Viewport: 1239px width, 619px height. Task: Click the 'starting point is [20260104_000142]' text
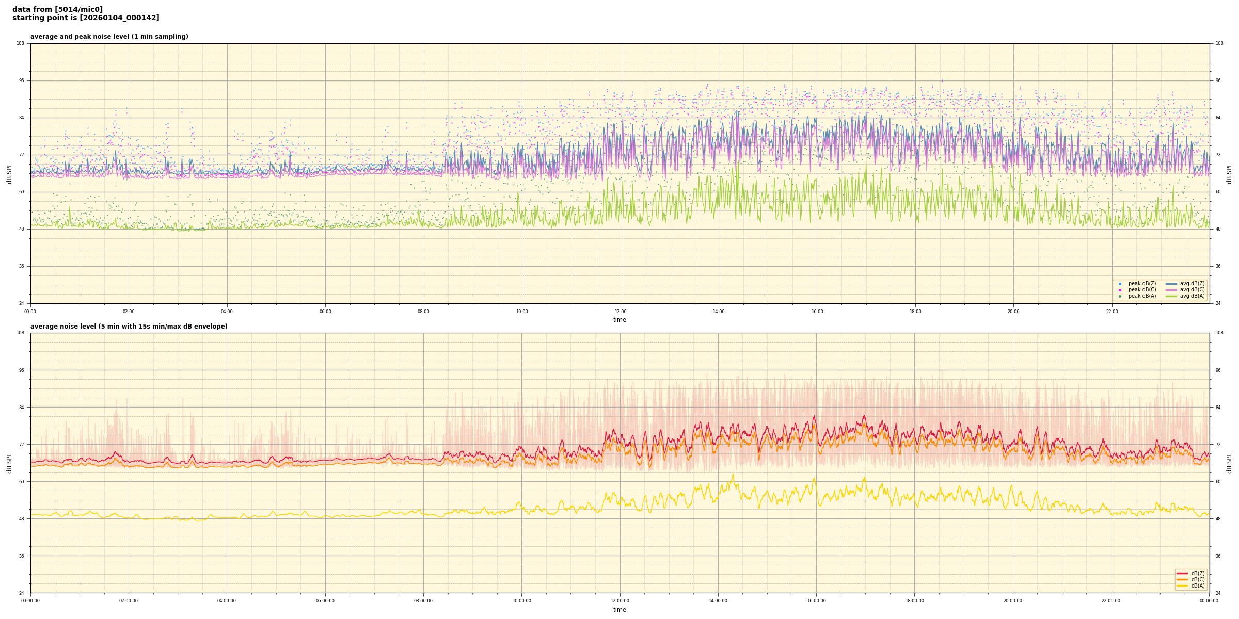[x=86, y=18]
